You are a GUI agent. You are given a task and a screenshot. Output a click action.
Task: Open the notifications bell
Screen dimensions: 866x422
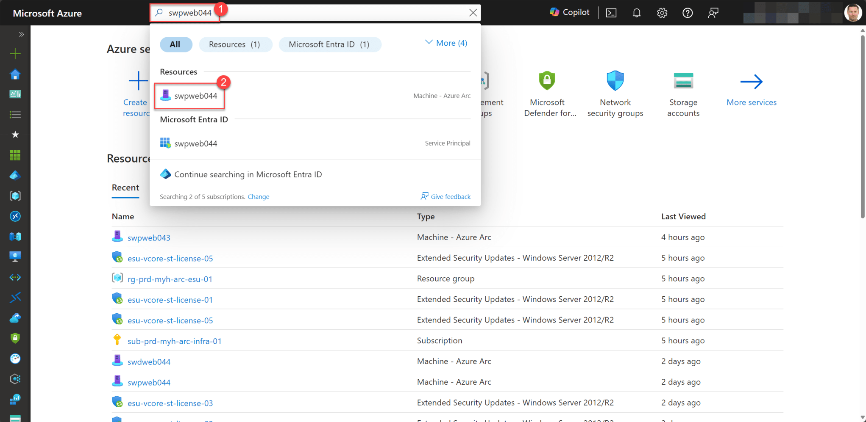click(x=636, y=13)
